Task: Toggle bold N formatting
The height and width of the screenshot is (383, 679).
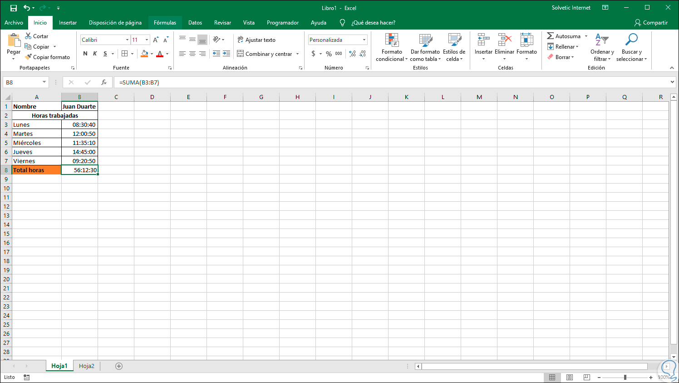Action: (85, 54)
